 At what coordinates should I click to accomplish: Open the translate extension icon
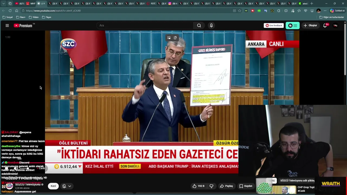pyautogui.click(x=266, y=11)
